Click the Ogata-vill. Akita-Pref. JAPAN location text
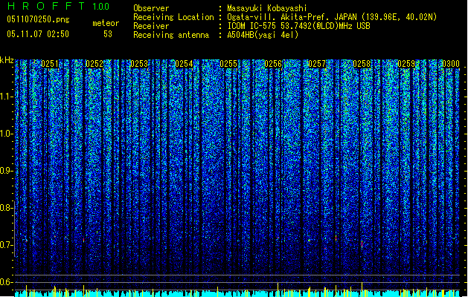 tap(332, 17)
